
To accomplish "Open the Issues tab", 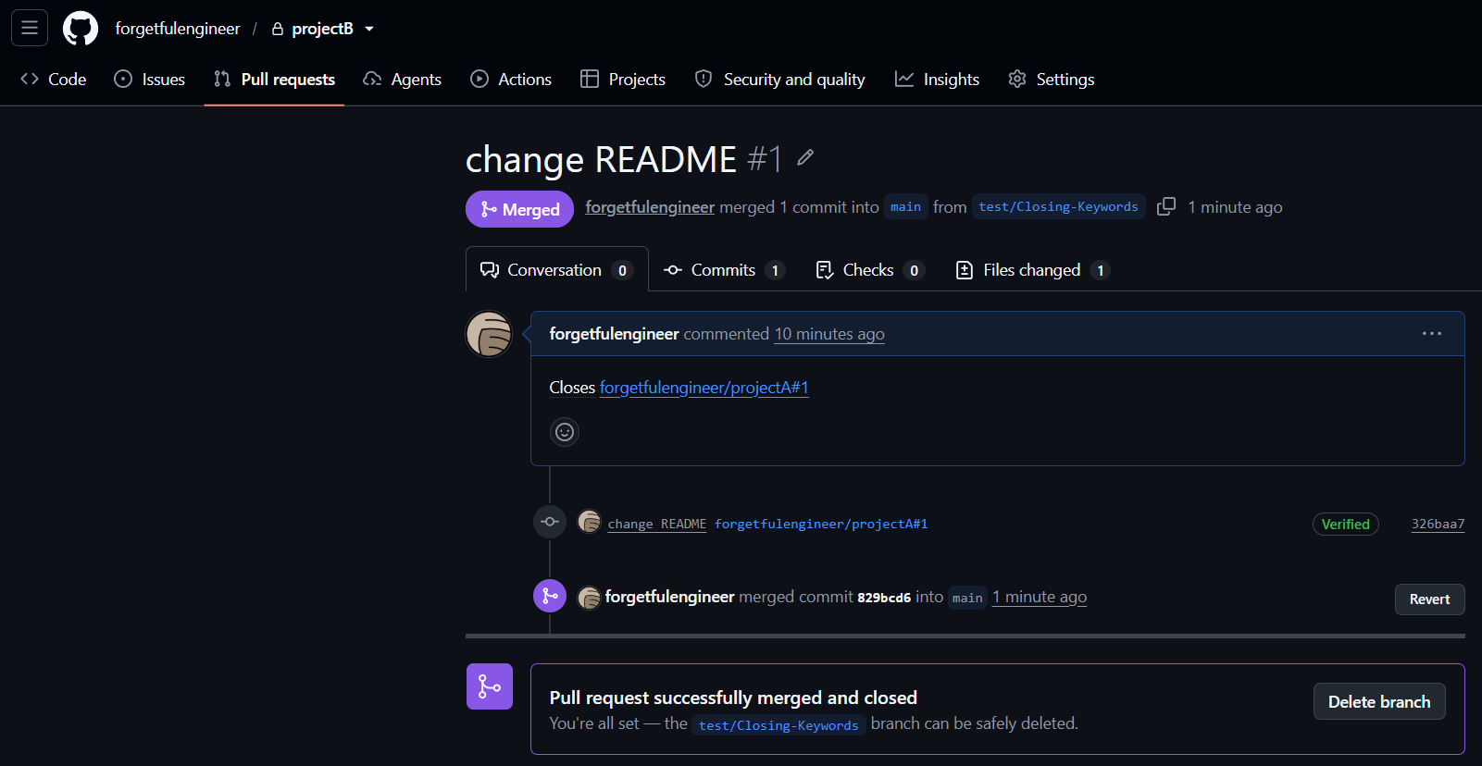I will 150,80.
